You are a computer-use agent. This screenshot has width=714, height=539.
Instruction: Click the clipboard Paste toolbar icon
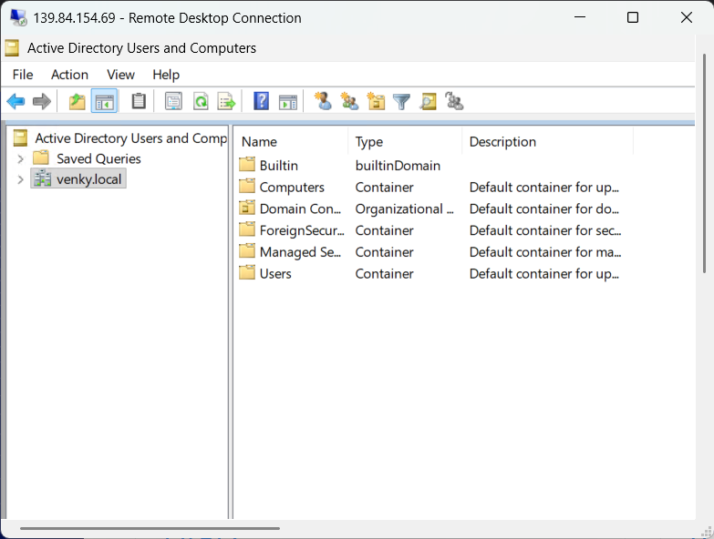click(139, 101)
